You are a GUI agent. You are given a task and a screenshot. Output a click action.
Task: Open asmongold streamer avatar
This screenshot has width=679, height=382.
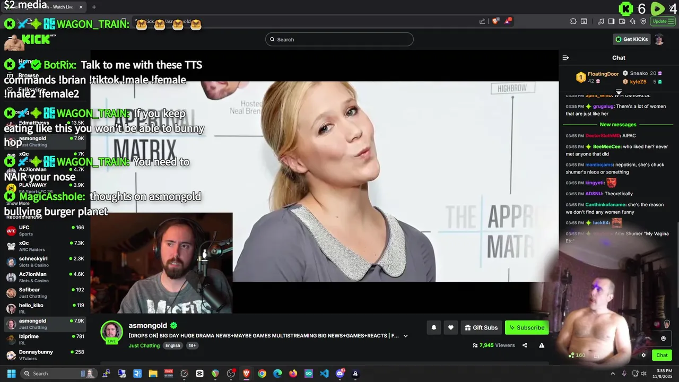click(111, 332)
